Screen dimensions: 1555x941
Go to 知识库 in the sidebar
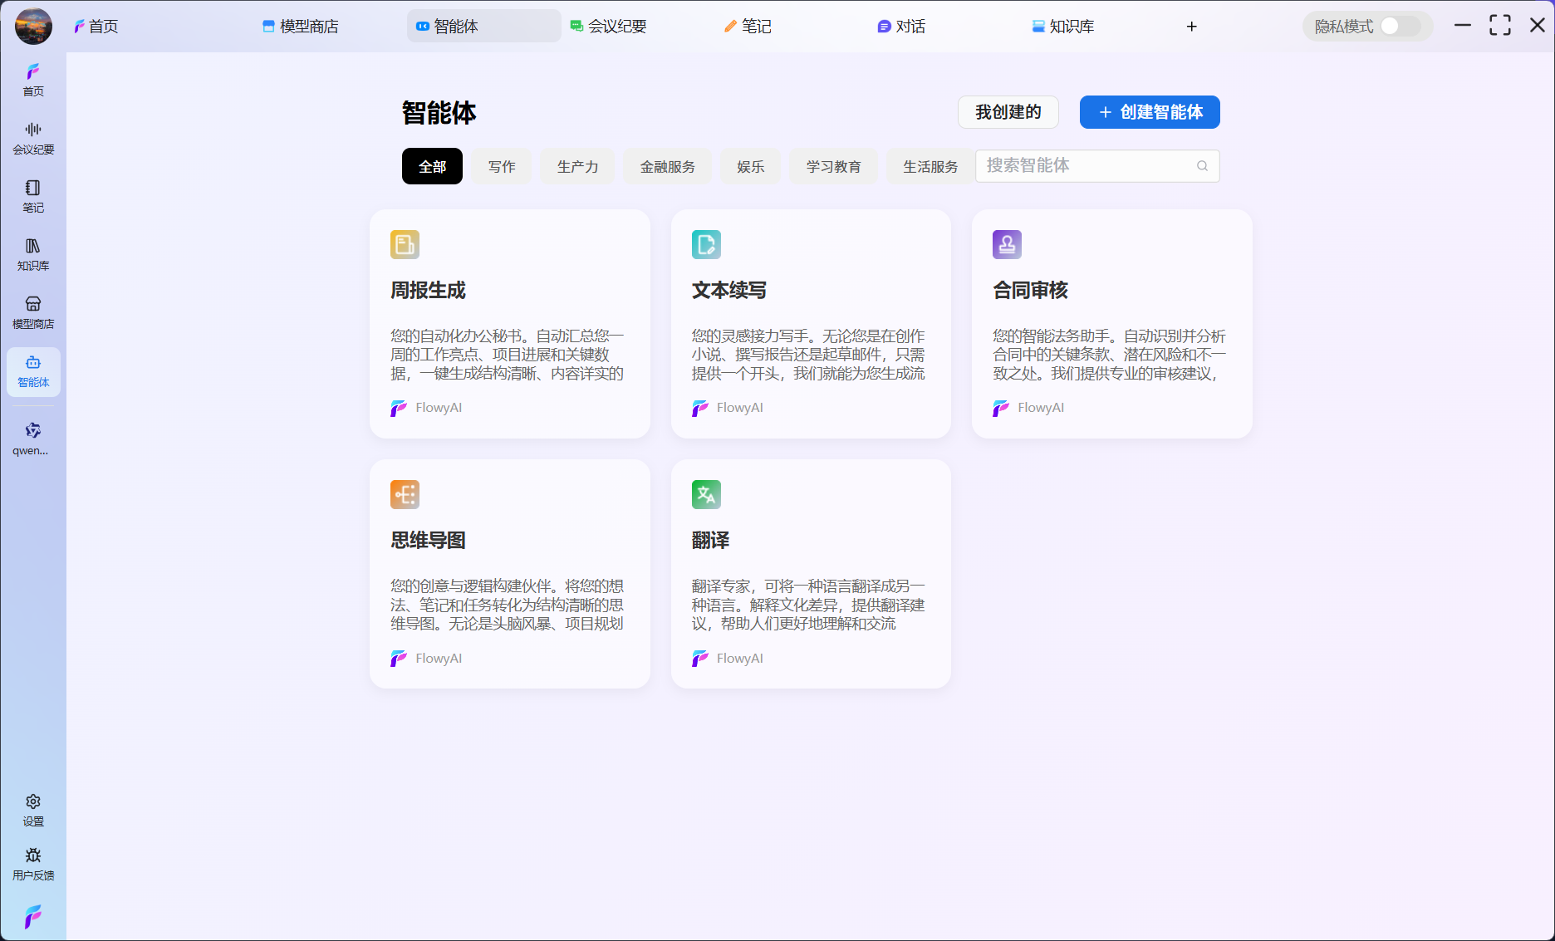(33, 254)
